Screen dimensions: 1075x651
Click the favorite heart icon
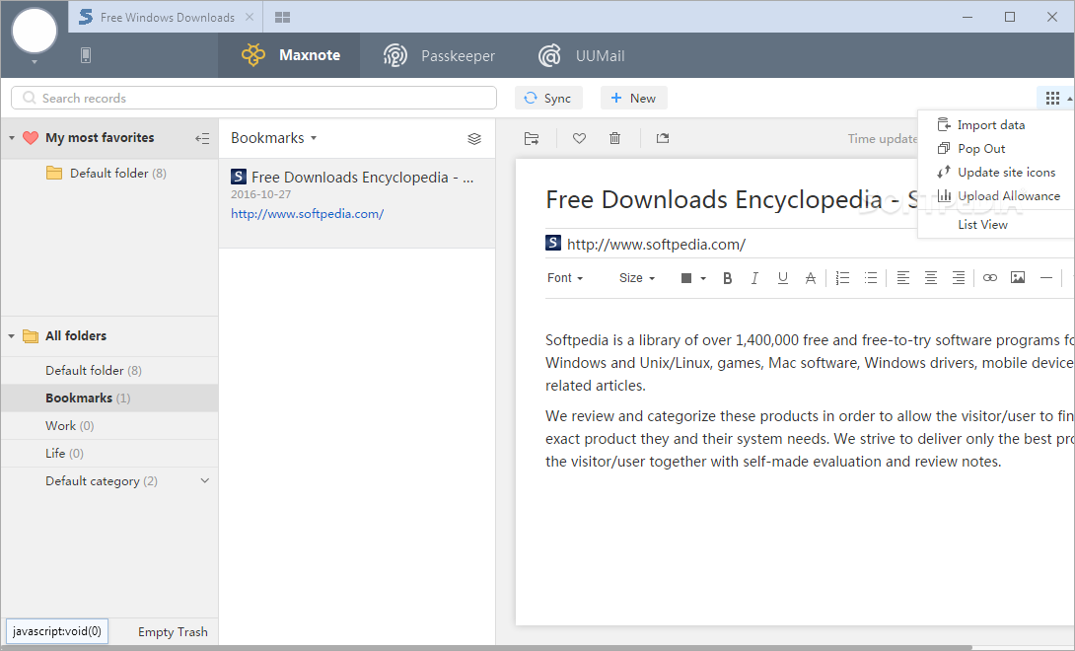[x=579, y=138]
